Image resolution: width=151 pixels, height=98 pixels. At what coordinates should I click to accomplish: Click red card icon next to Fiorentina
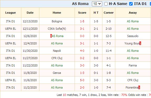(139, 87)
